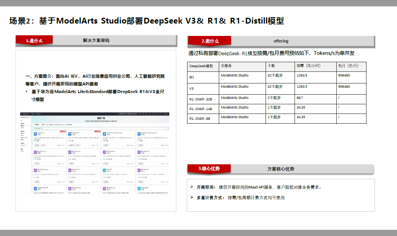The image size is (397, 236).
Task: Click '32卡起步' in the R1 row
Action: tap(275, 75)
